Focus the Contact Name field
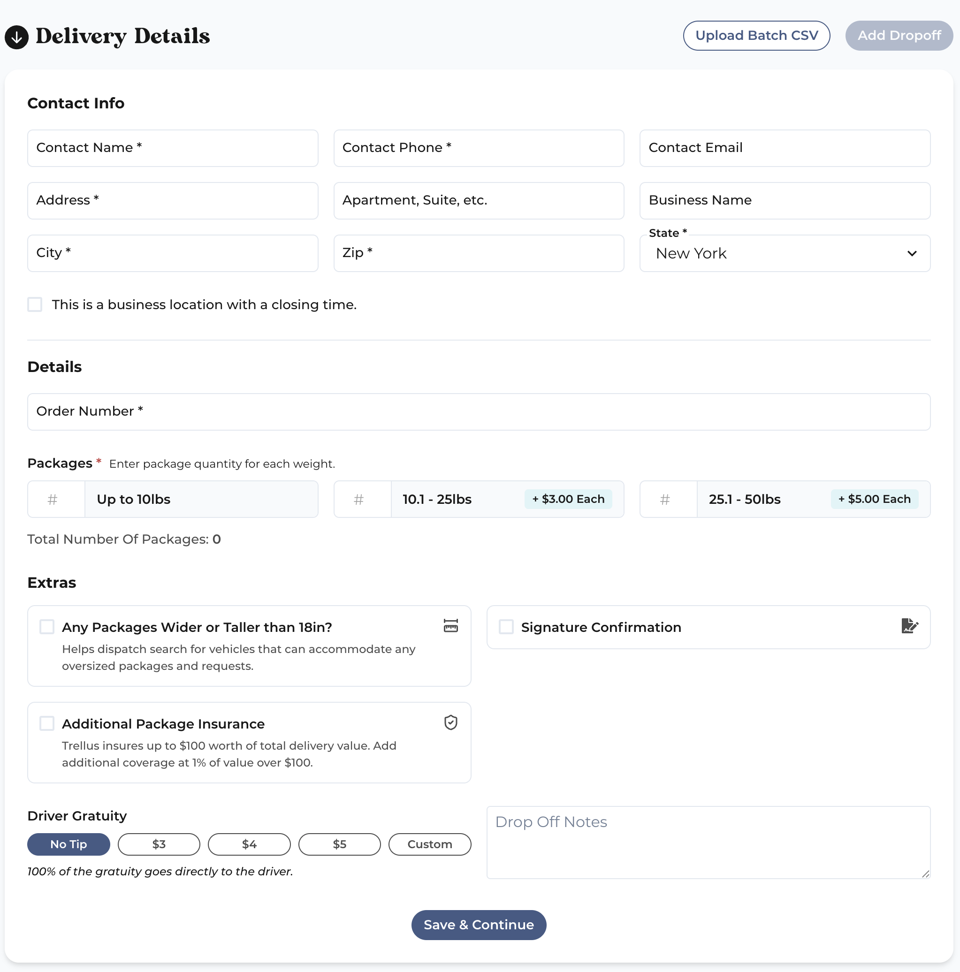960x972 pixels. coord(173,148)
